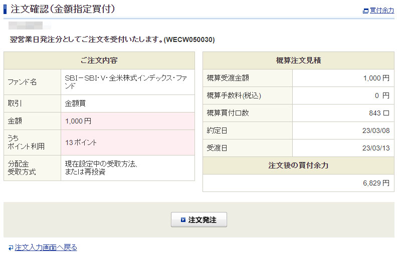
Task: Click the 6,829円 remaining buying power value
Action: pyautogui.click(x=376, y=183)
